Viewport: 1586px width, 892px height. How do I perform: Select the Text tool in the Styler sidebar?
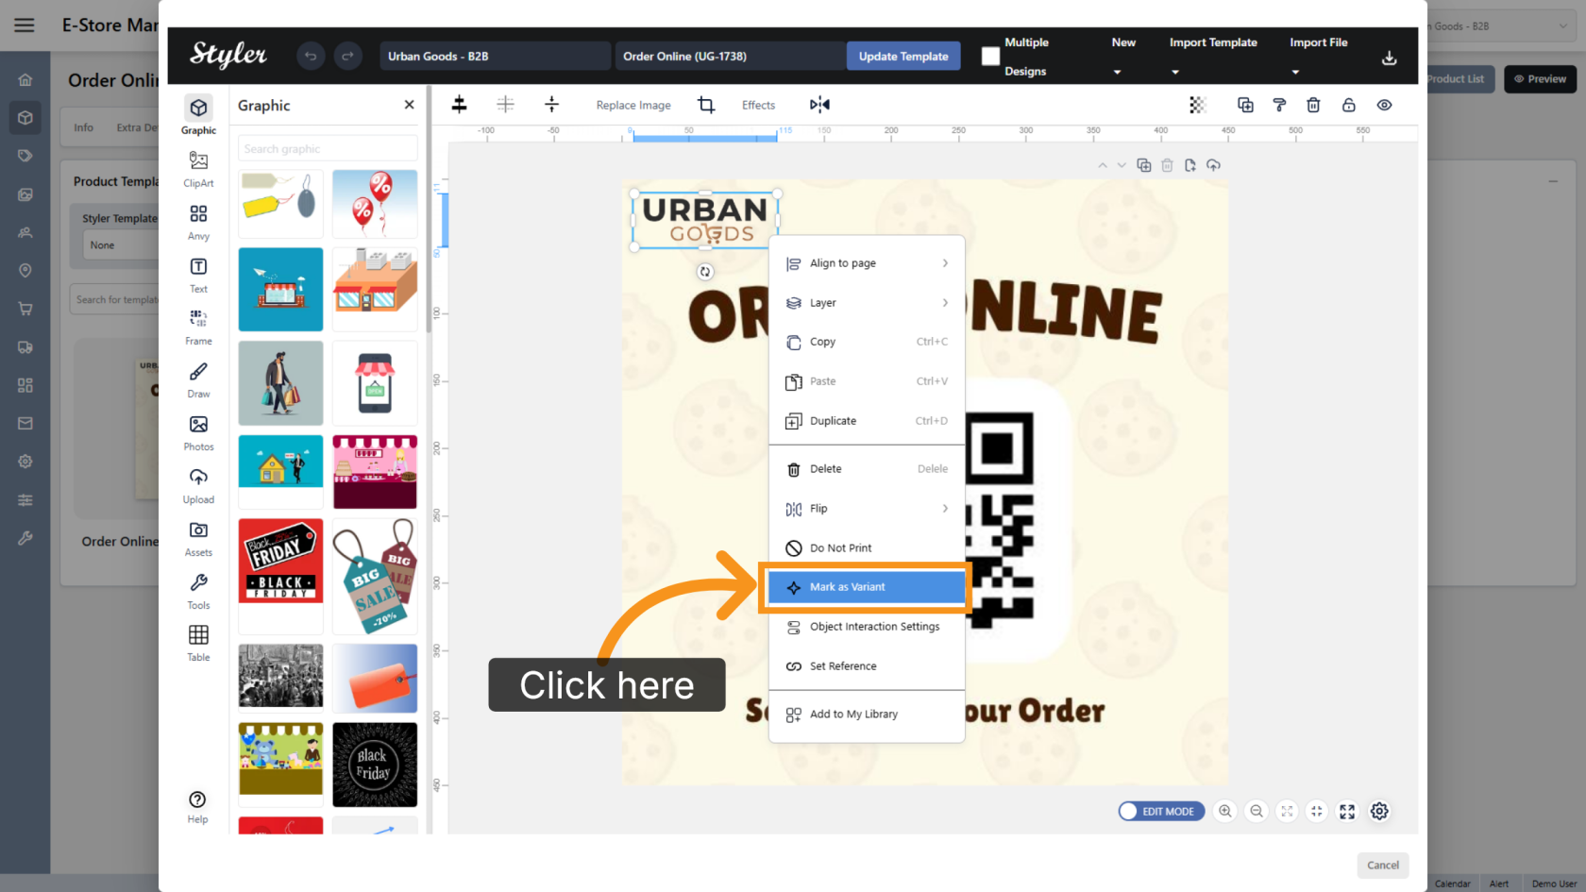coord(198,275)
